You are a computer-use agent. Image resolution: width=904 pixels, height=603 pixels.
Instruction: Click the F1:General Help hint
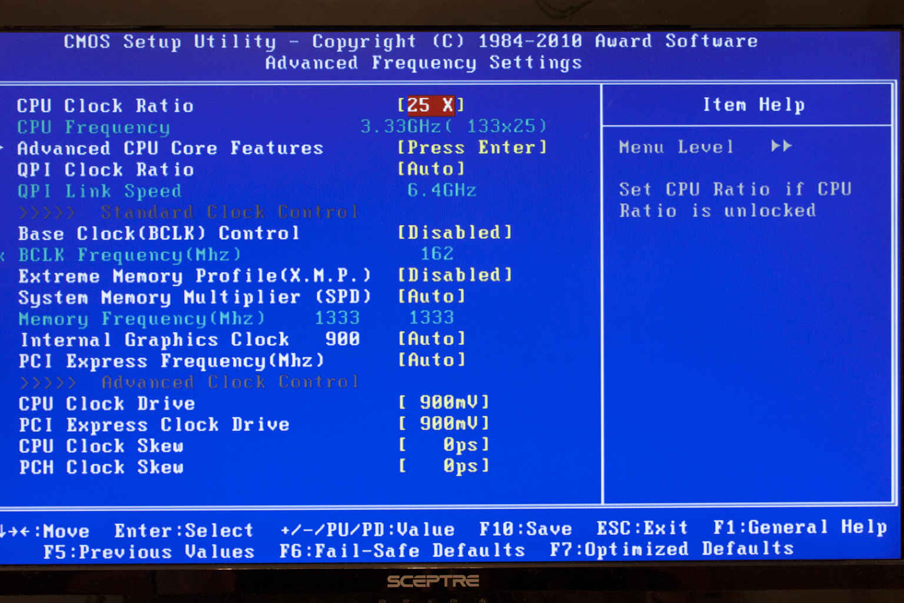click(800, 527)
